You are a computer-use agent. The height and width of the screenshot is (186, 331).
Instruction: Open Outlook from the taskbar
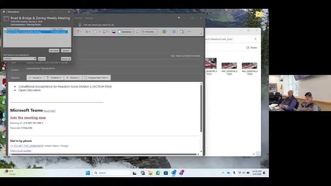(174, 173)
